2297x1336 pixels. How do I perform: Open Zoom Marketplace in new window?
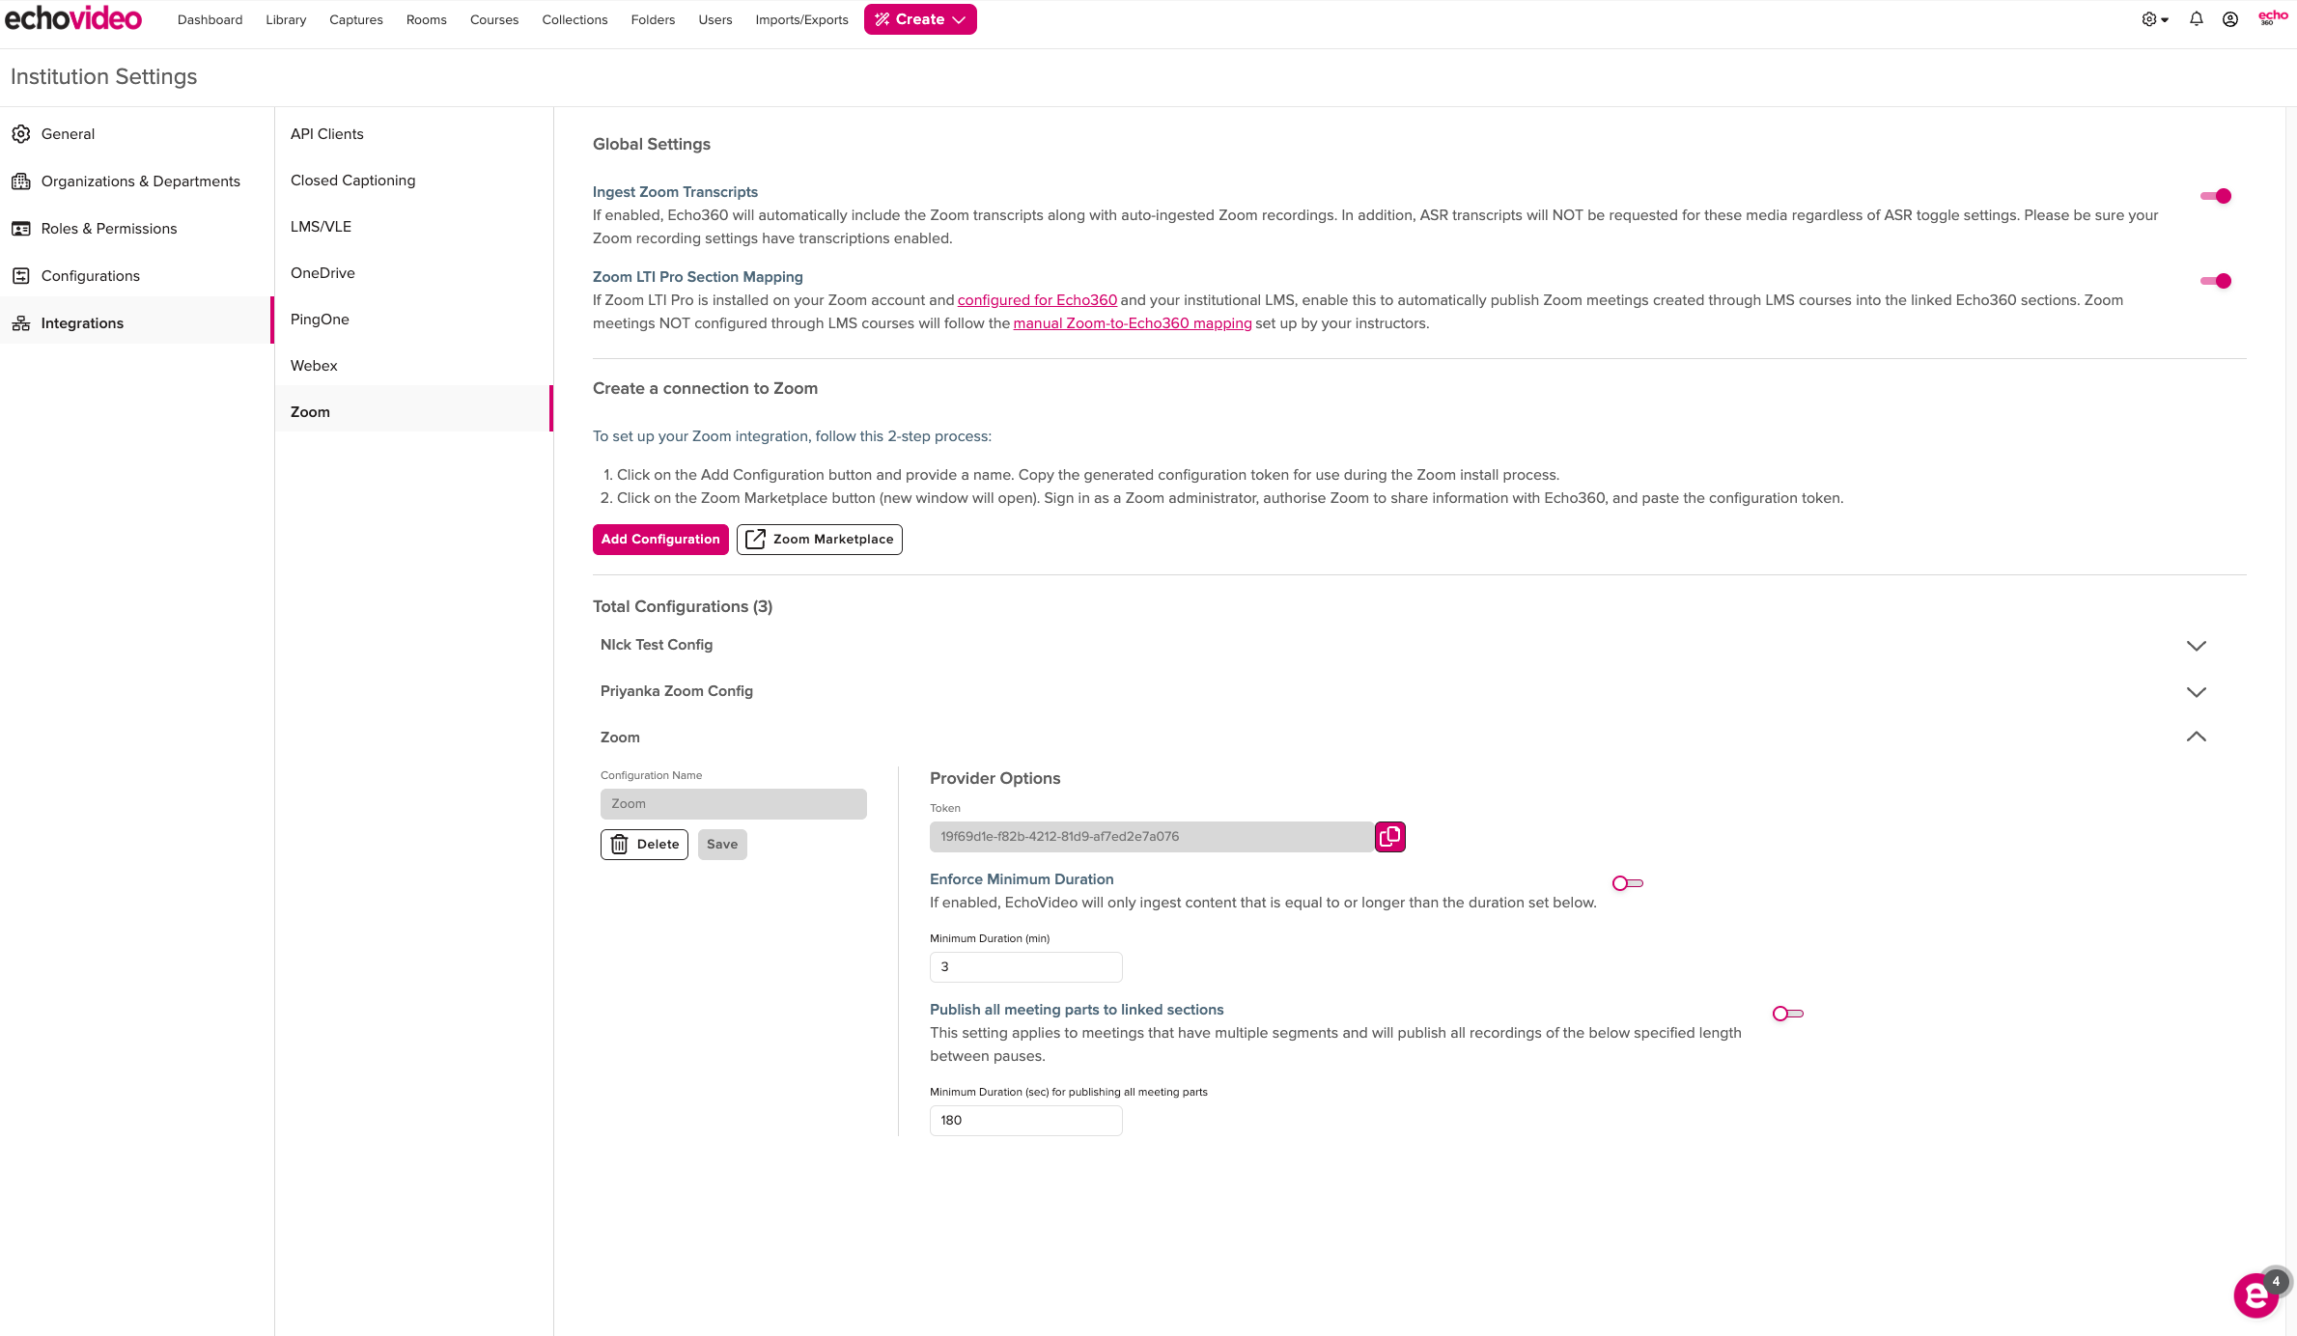pyautogui.click(x=820, y=540)
